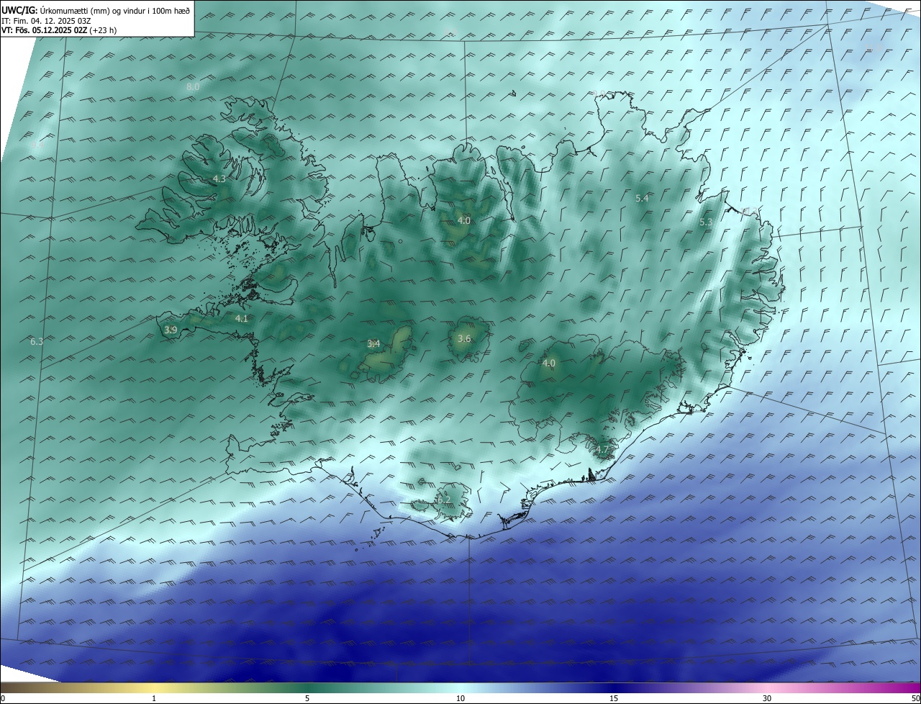Click the 5.4 value in northeast Iceland
The image size is (921, 704).
pyautogui.click(x=643, y=198)
